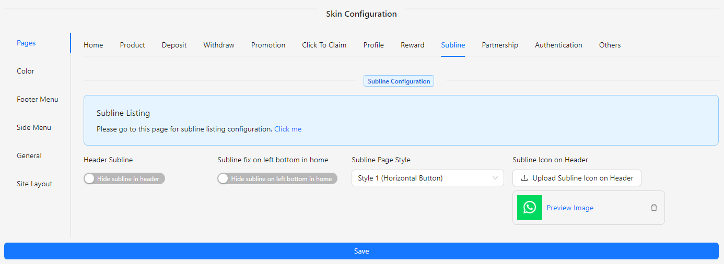Go to the Authentication tab
The height and width of the screenshot is (264, 724).
(558, 45)
